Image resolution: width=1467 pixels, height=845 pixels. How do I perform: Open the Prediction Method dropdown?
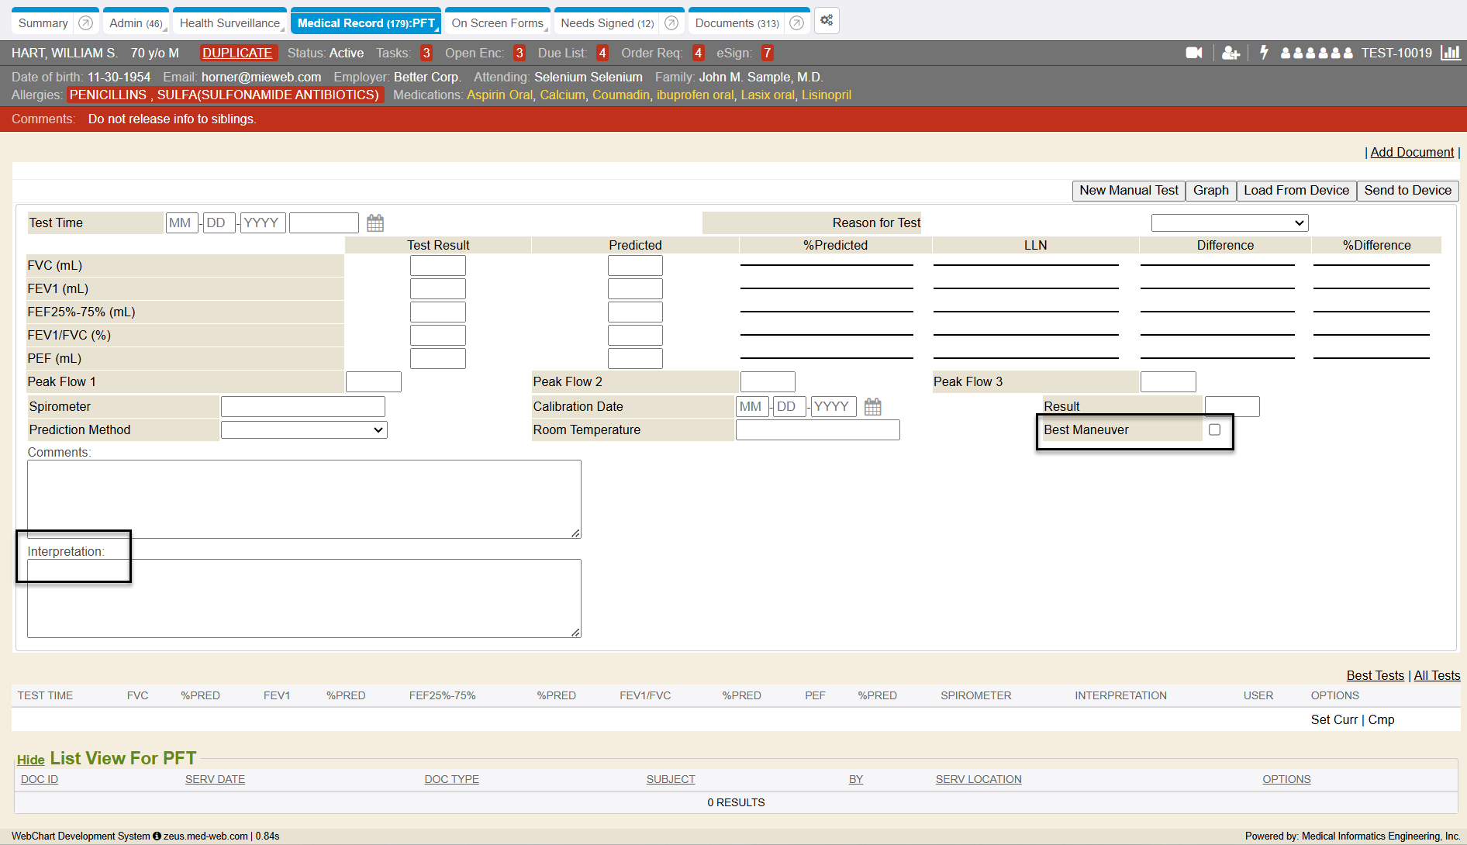pos(304,430)
